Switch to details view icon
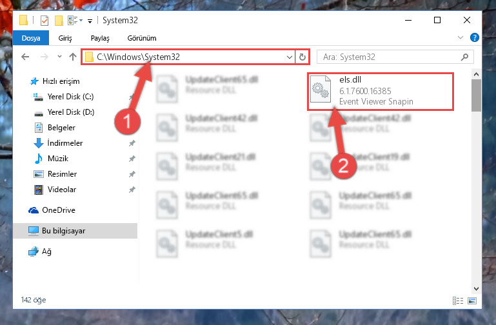 (458, 300)
